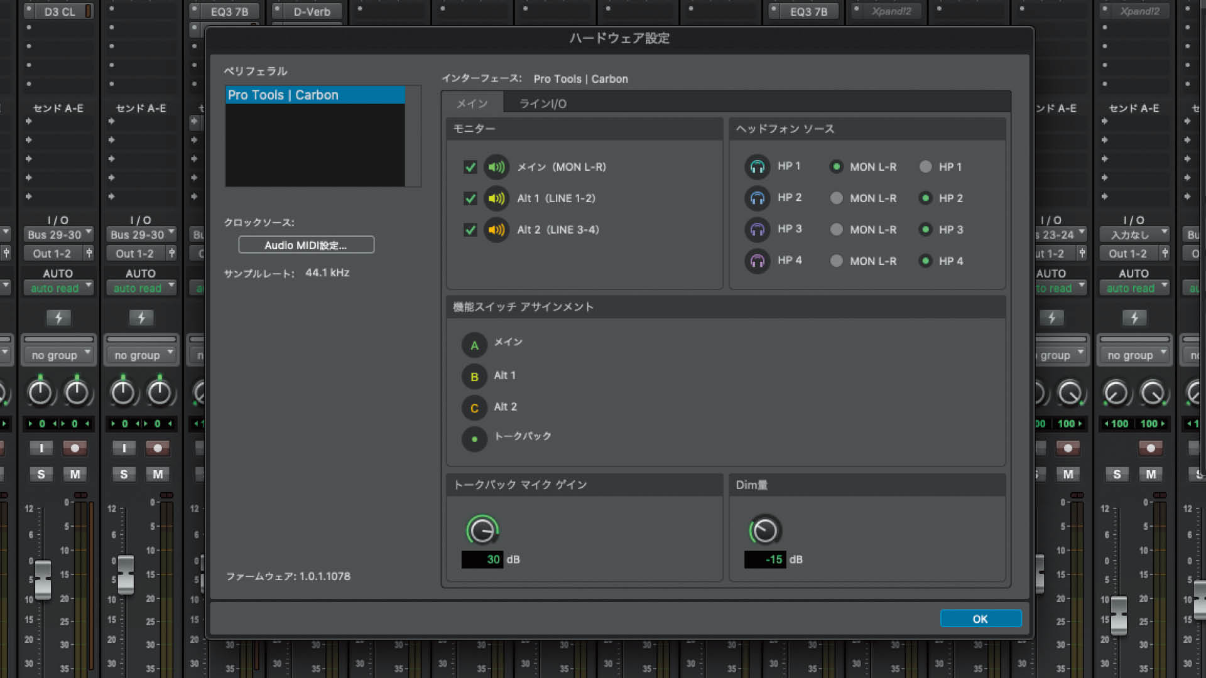1206x678 pixels.
Task: Open Audio MIDI設定... button
Action: click(x=306, y=245)
